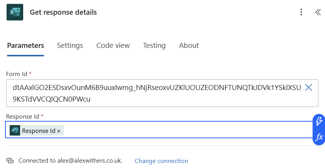Open the About tab

click(189, 46)
